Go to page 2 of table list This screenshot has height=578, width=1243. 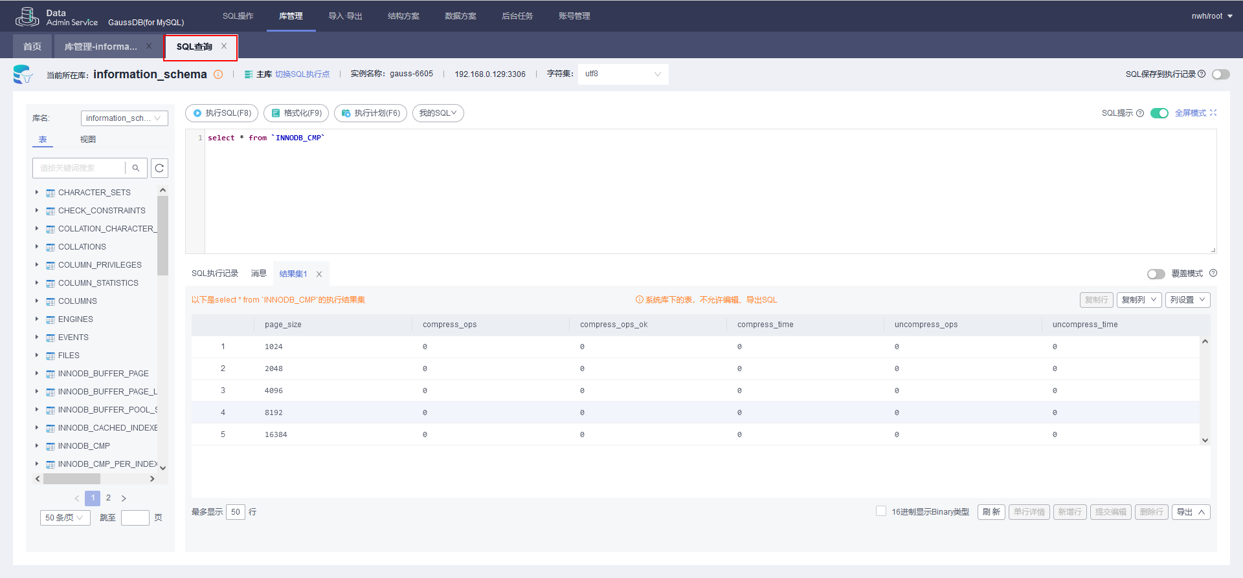(108, 498)
